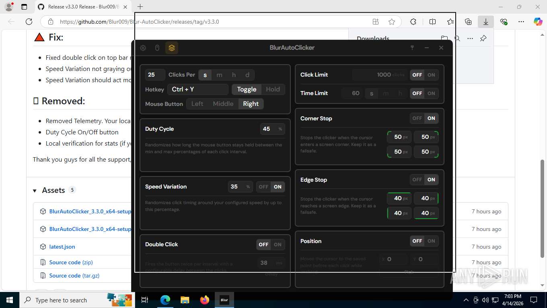
Task: View site information lock icon
Action: pos(50,22)
